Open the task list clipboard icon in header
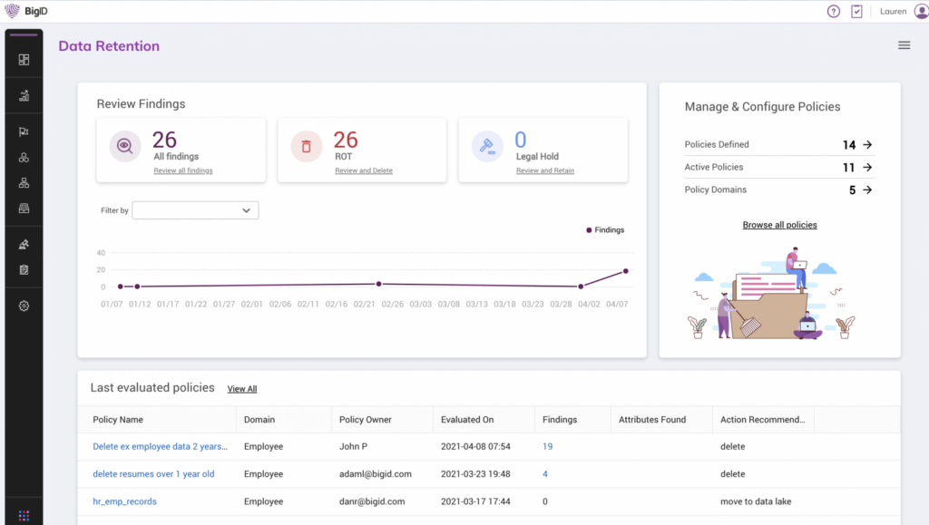This screenshot has height=525, width=929. click(857, 12)
